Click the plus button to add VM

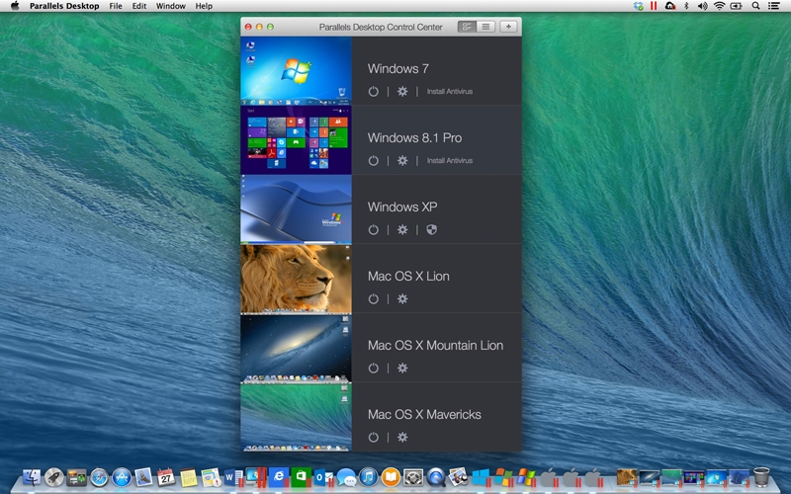(508, 27)
